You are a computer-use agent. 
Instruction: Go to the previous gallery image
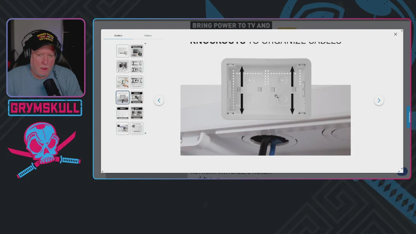(159, 100)
